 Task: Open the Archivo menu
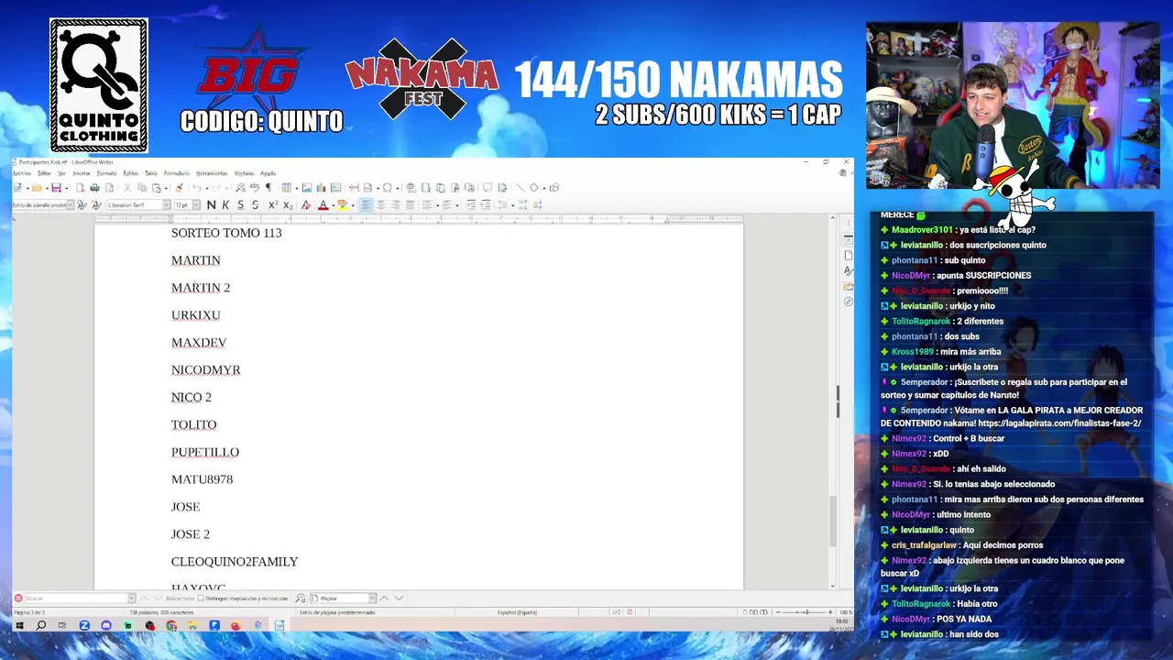point(22,173)
